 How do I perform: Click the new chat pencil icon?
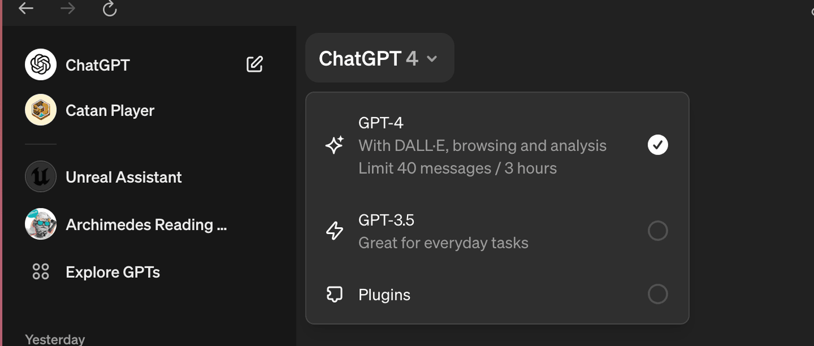(254, 64)
